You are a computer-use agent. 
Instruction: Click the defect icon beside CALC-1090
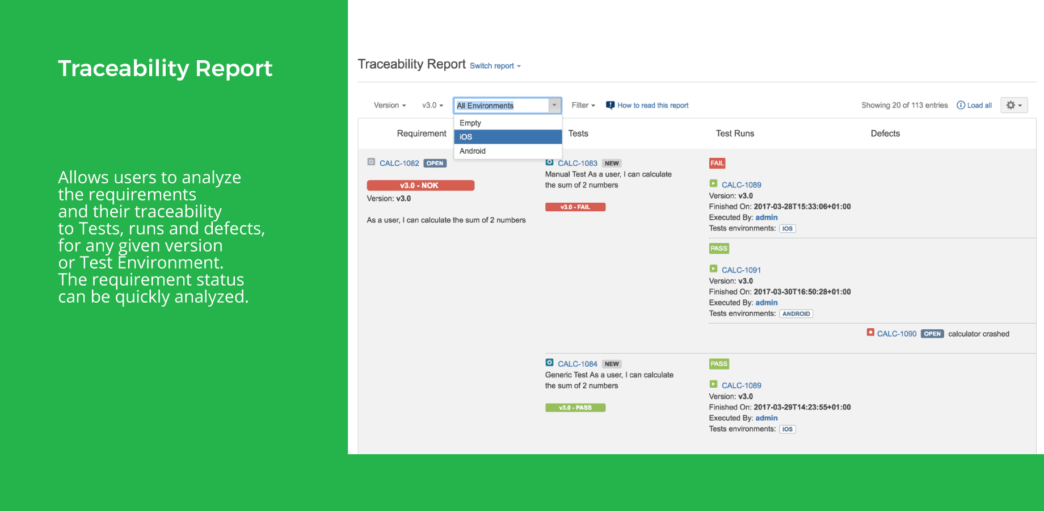870,333
